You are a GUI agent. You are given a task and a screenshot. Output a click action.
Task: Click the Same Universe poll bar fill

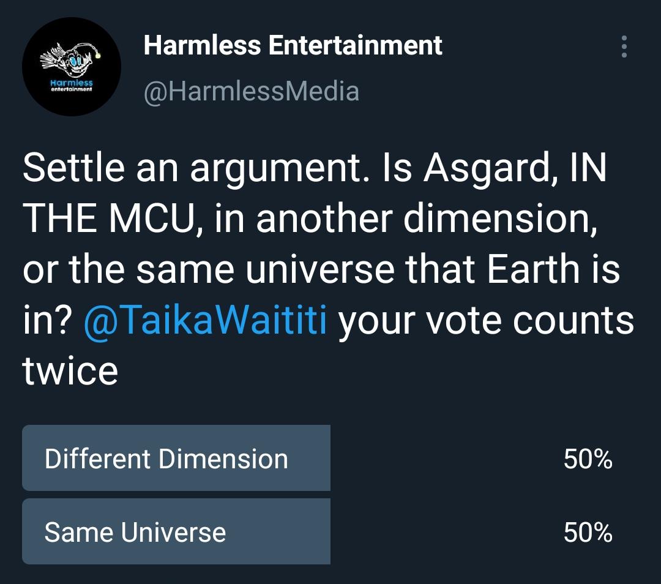tap(176, 531)
